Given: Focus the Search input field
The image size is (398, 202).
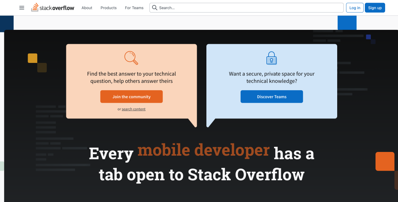Looking at the screenshot, I should pos(247,8).
